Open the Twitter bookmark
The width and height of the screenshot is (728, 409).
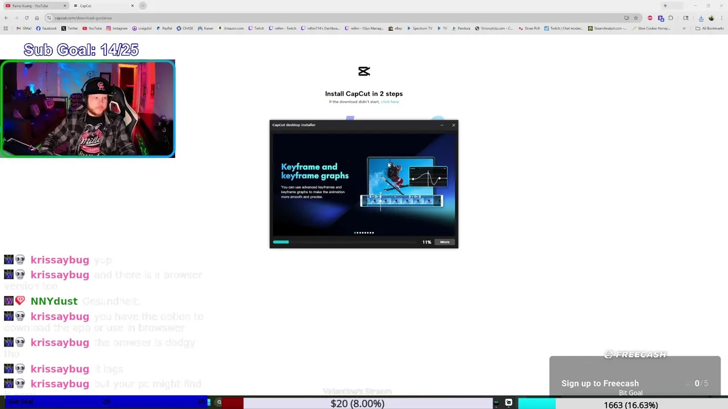tap(69, 28)
